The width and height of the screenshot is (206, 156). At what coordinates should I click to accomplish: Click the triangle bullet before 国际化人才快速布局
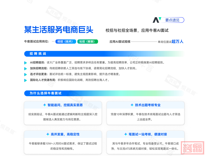tap(26, 80)
